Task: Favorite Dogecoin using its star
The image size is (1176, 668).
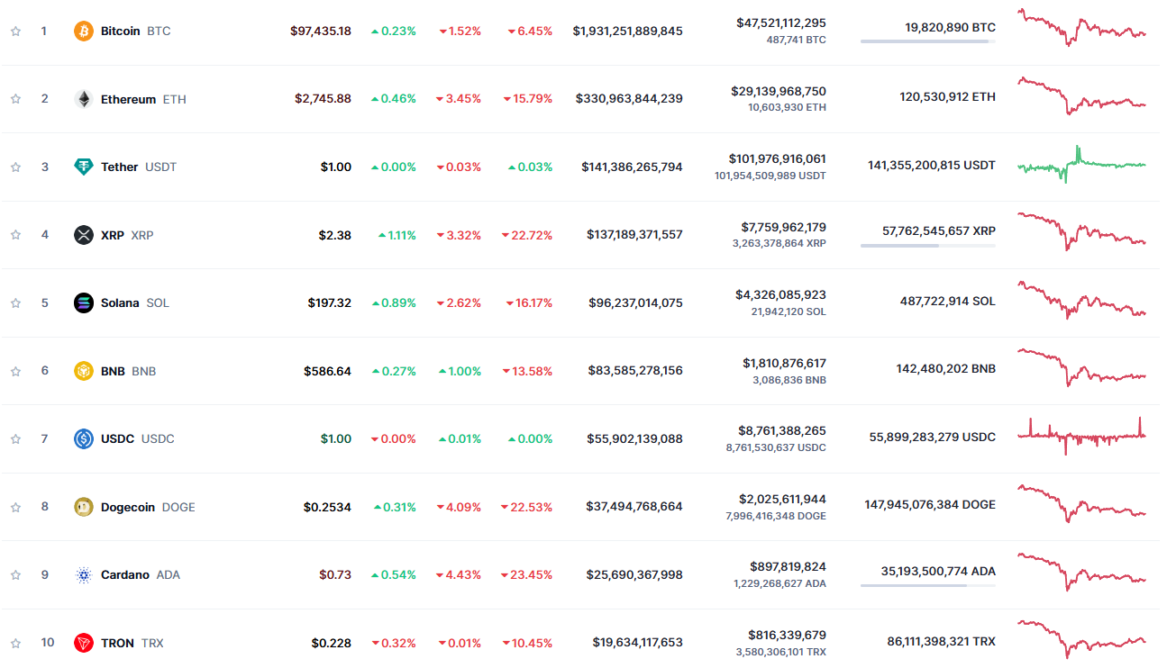Action: pos(15,507)
